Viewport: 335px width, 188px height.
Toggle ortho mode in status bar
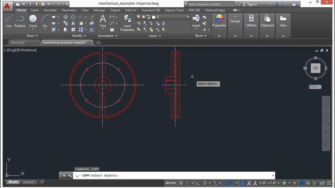click(198, 183)
